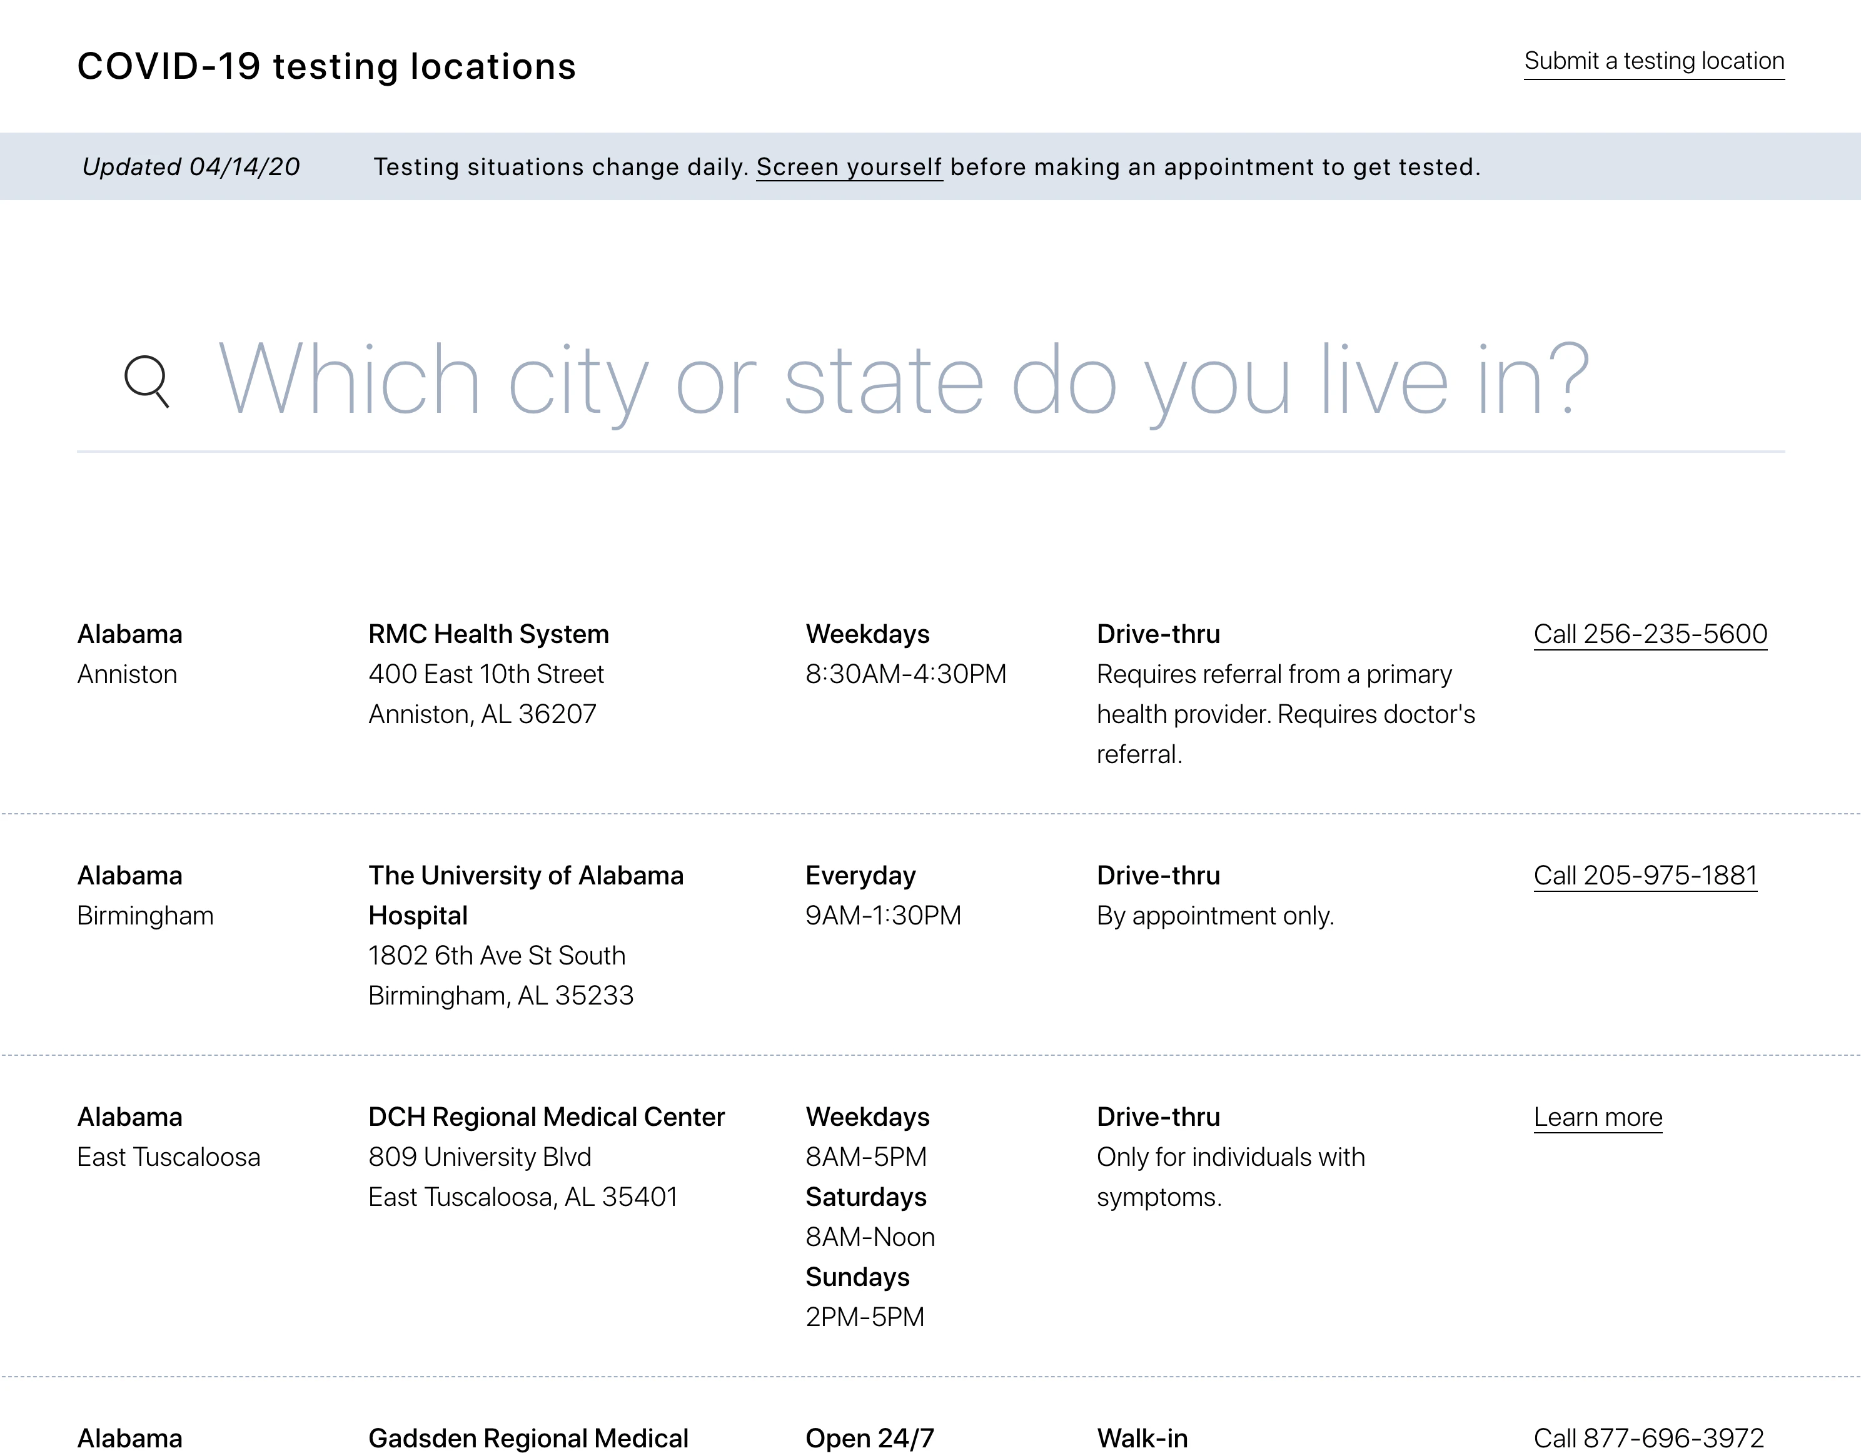Click the 809 University Blvd address

479,1157
